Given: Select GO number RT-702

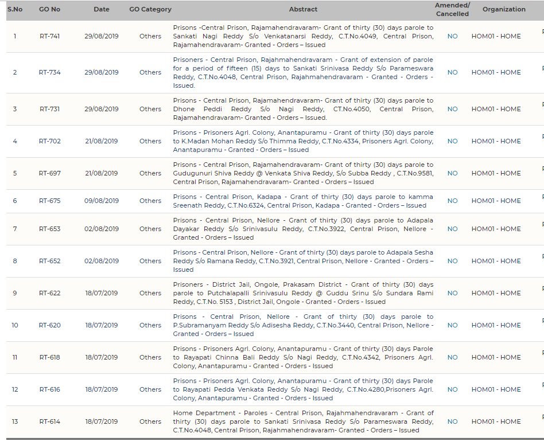Looking at the screenshot, I should coord(49,142).
